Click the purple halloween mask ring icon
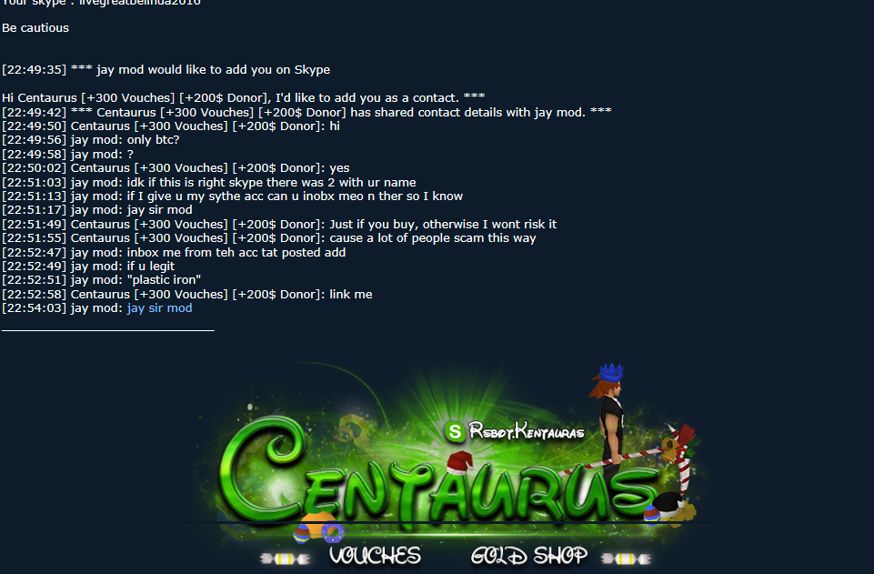 (334, 533)
